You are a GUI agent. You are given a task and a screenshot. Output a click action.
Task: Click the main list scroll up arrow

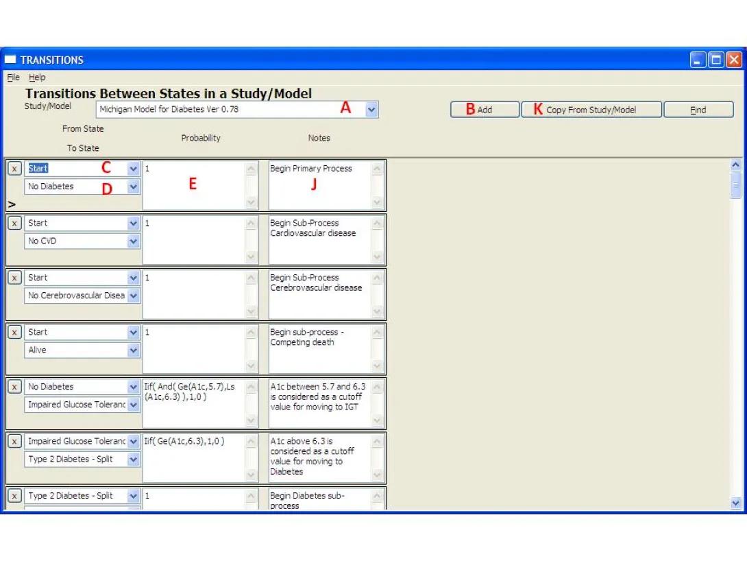735,165
